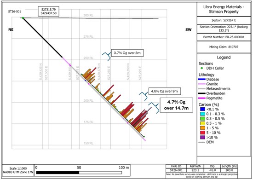Click the 527,225 E grid line label
The height and width of the screenshot is (180, 253).
140,73
